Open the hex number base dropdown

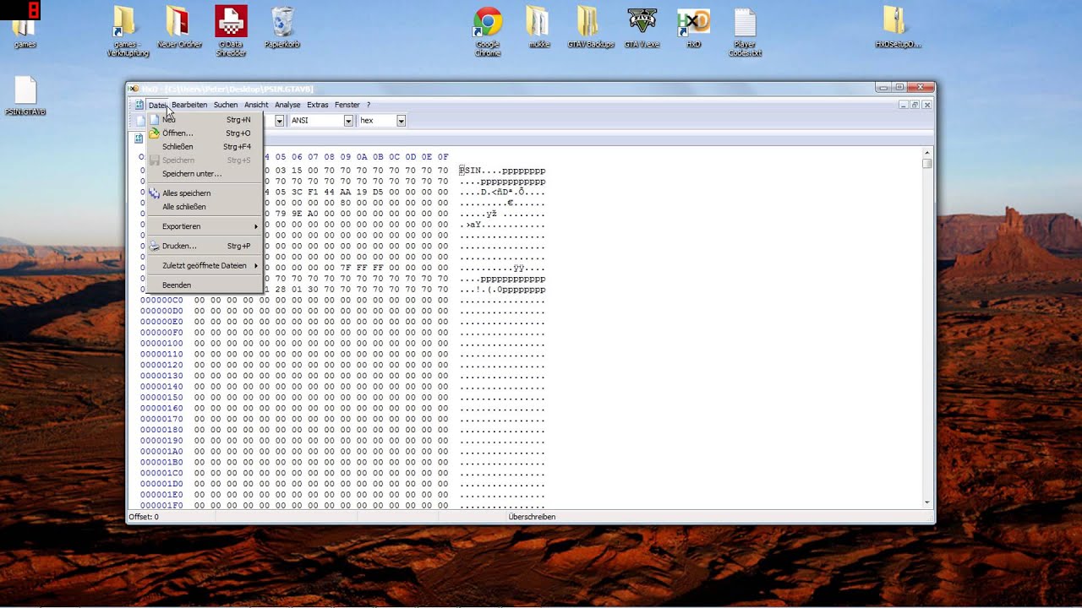click(x=401, y=121)
